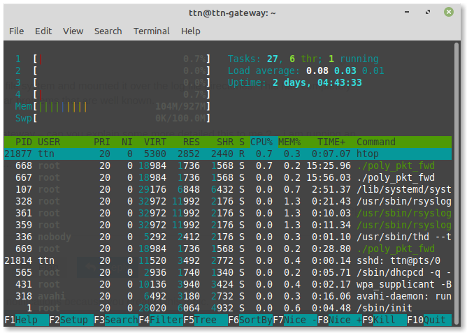Sort by the RES column header

[192, 142]
